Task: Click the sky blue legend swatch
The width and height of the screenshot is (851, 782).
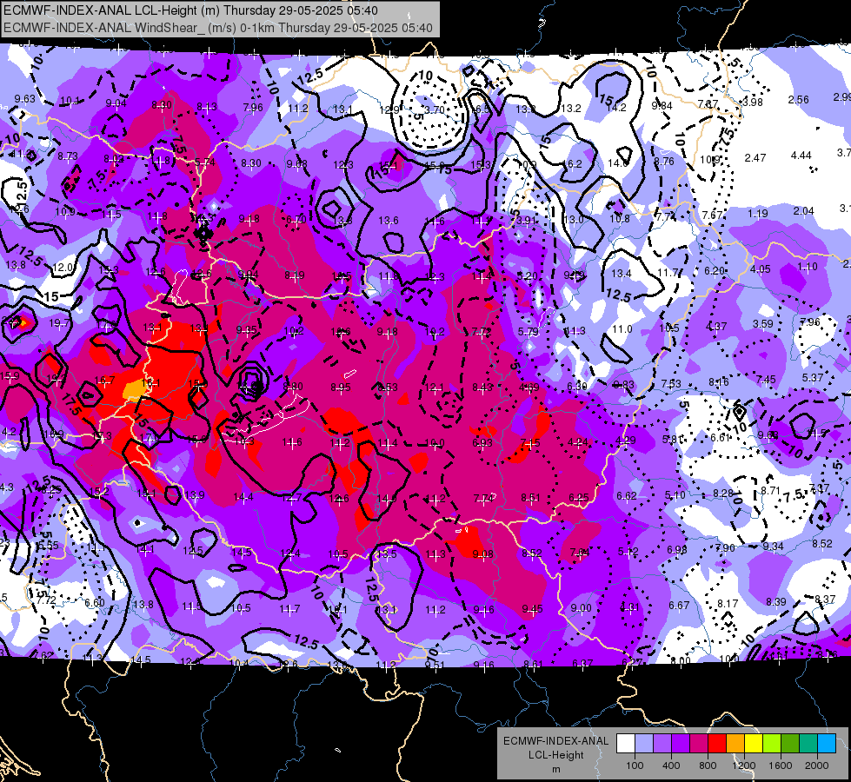Action: click(827, 744)
